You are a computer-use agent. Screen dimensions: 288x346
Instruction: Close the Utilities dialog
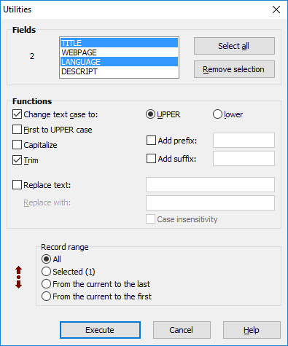pyautogui.click(x=276, y=9)
